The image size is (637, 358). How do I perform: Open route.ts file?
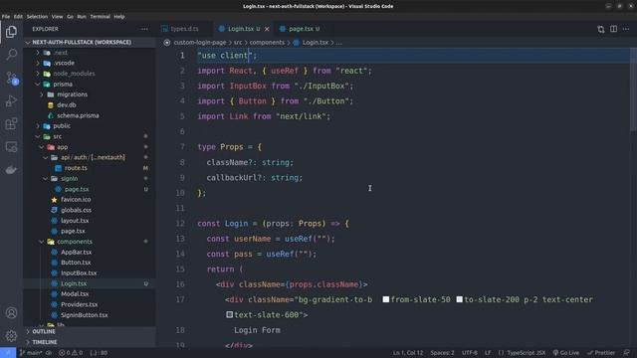76,168
